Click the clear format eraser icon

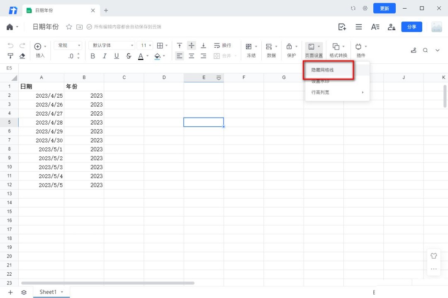[22, 56]
